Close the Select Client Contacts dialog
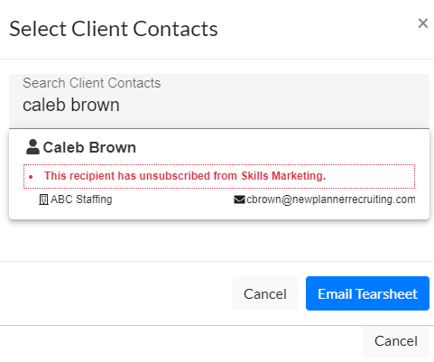Image resolution: width=434 pixels, height=362 pixels. (423, 23)
